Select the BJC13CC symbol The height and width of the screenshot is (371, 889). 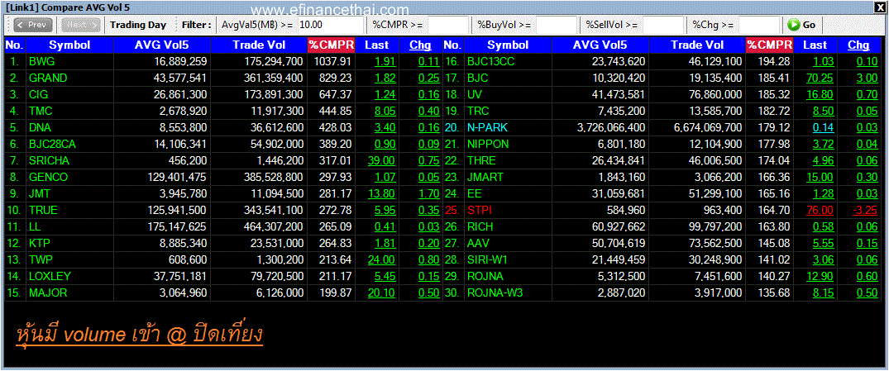[x=490, y=62]
